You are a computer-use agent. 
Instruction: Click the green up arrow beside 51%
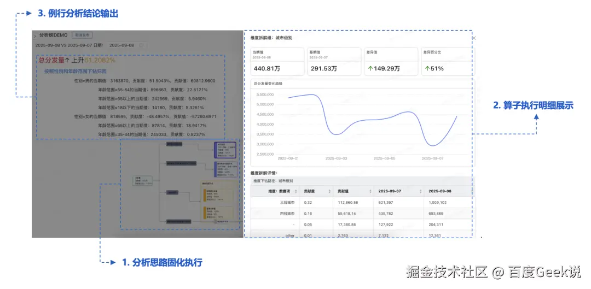click(x=427, y=69)
